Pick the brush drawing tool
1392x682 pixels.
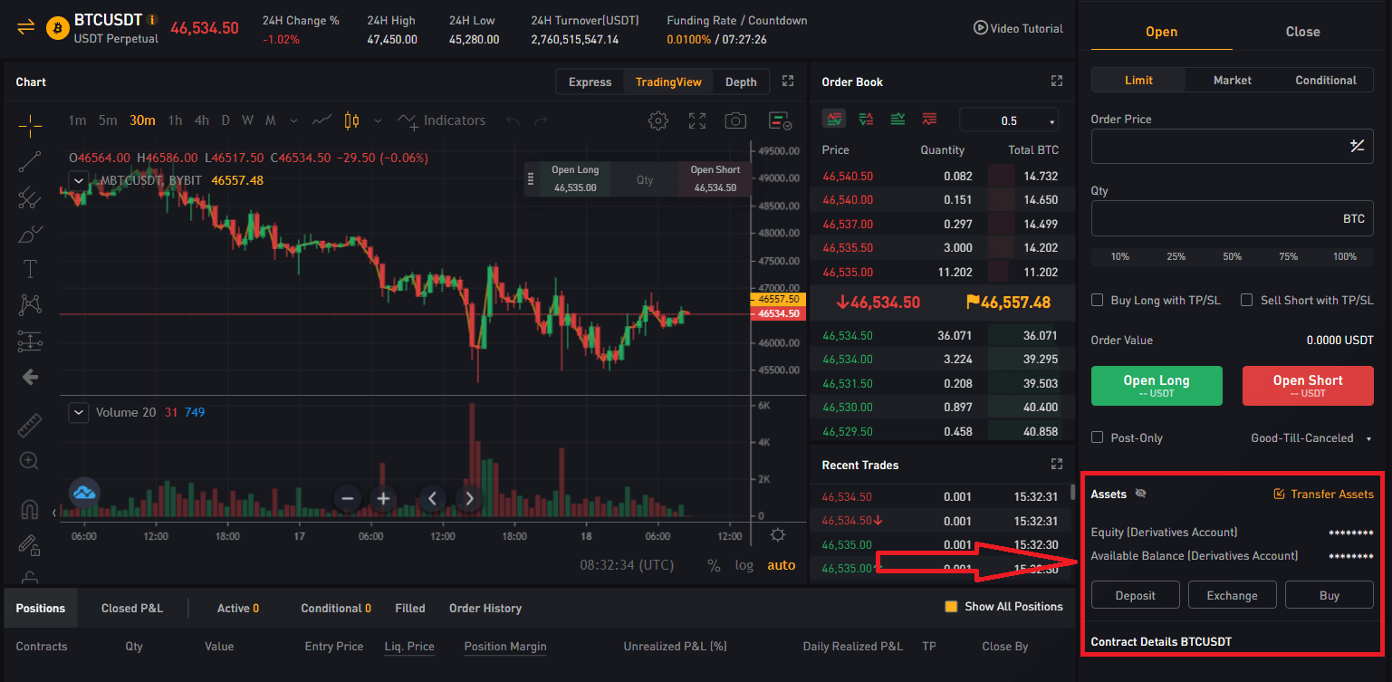click(30, 233)
